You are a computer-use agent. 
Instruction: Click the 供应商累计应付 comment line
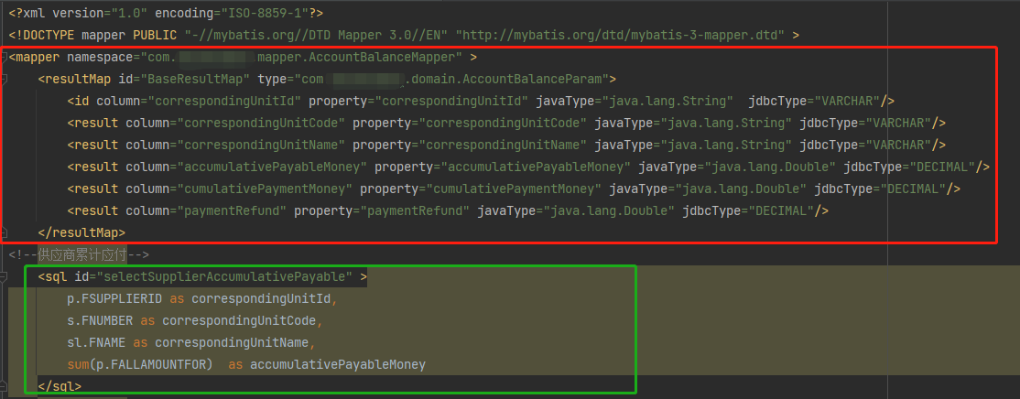pyautogui.click(x=80, y=254)
